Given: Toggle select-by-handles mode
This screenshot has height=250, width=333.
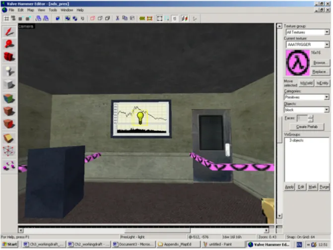Looking at the screenshot, I should [x=160, y=19].
